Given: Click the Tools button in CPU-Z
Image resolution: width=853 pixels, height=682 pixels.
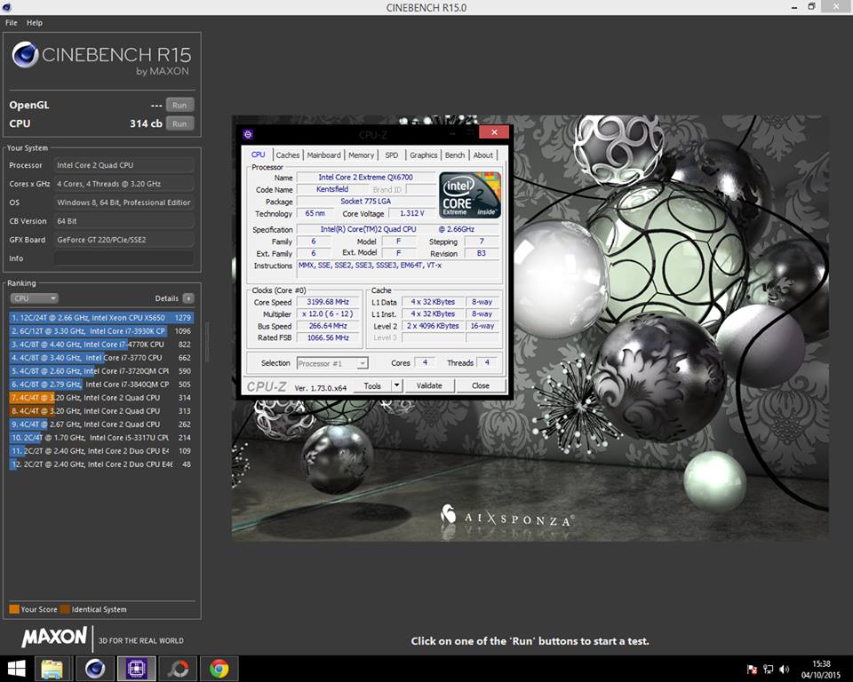Looking at the screenshot, I should click(372, 385).
